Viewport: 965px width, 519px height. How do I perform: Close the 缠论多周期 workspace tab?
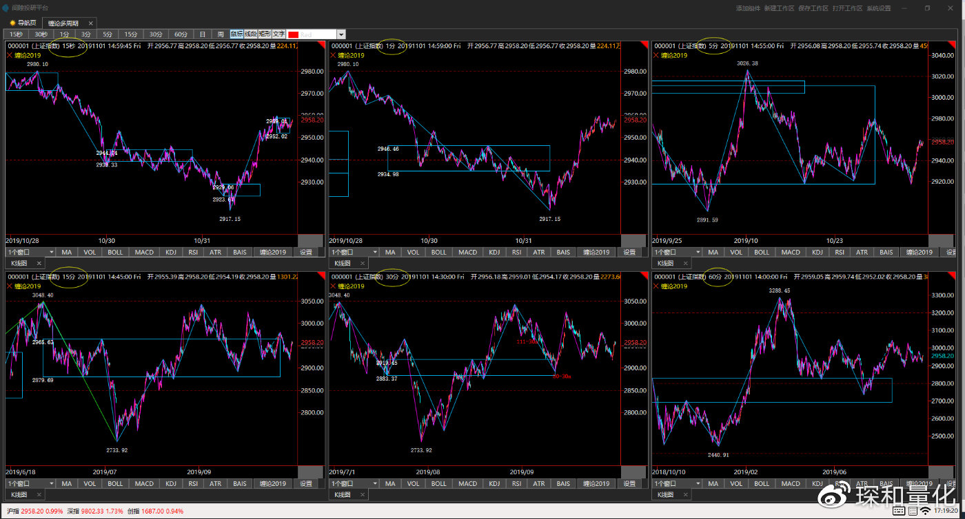click(90, 23)
